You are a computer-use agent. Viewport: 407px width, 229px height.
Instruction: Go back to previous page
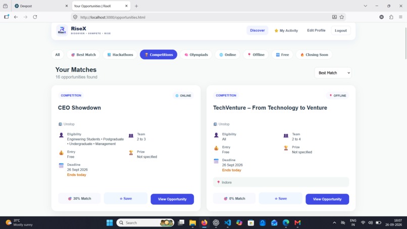tap(16, 17)
